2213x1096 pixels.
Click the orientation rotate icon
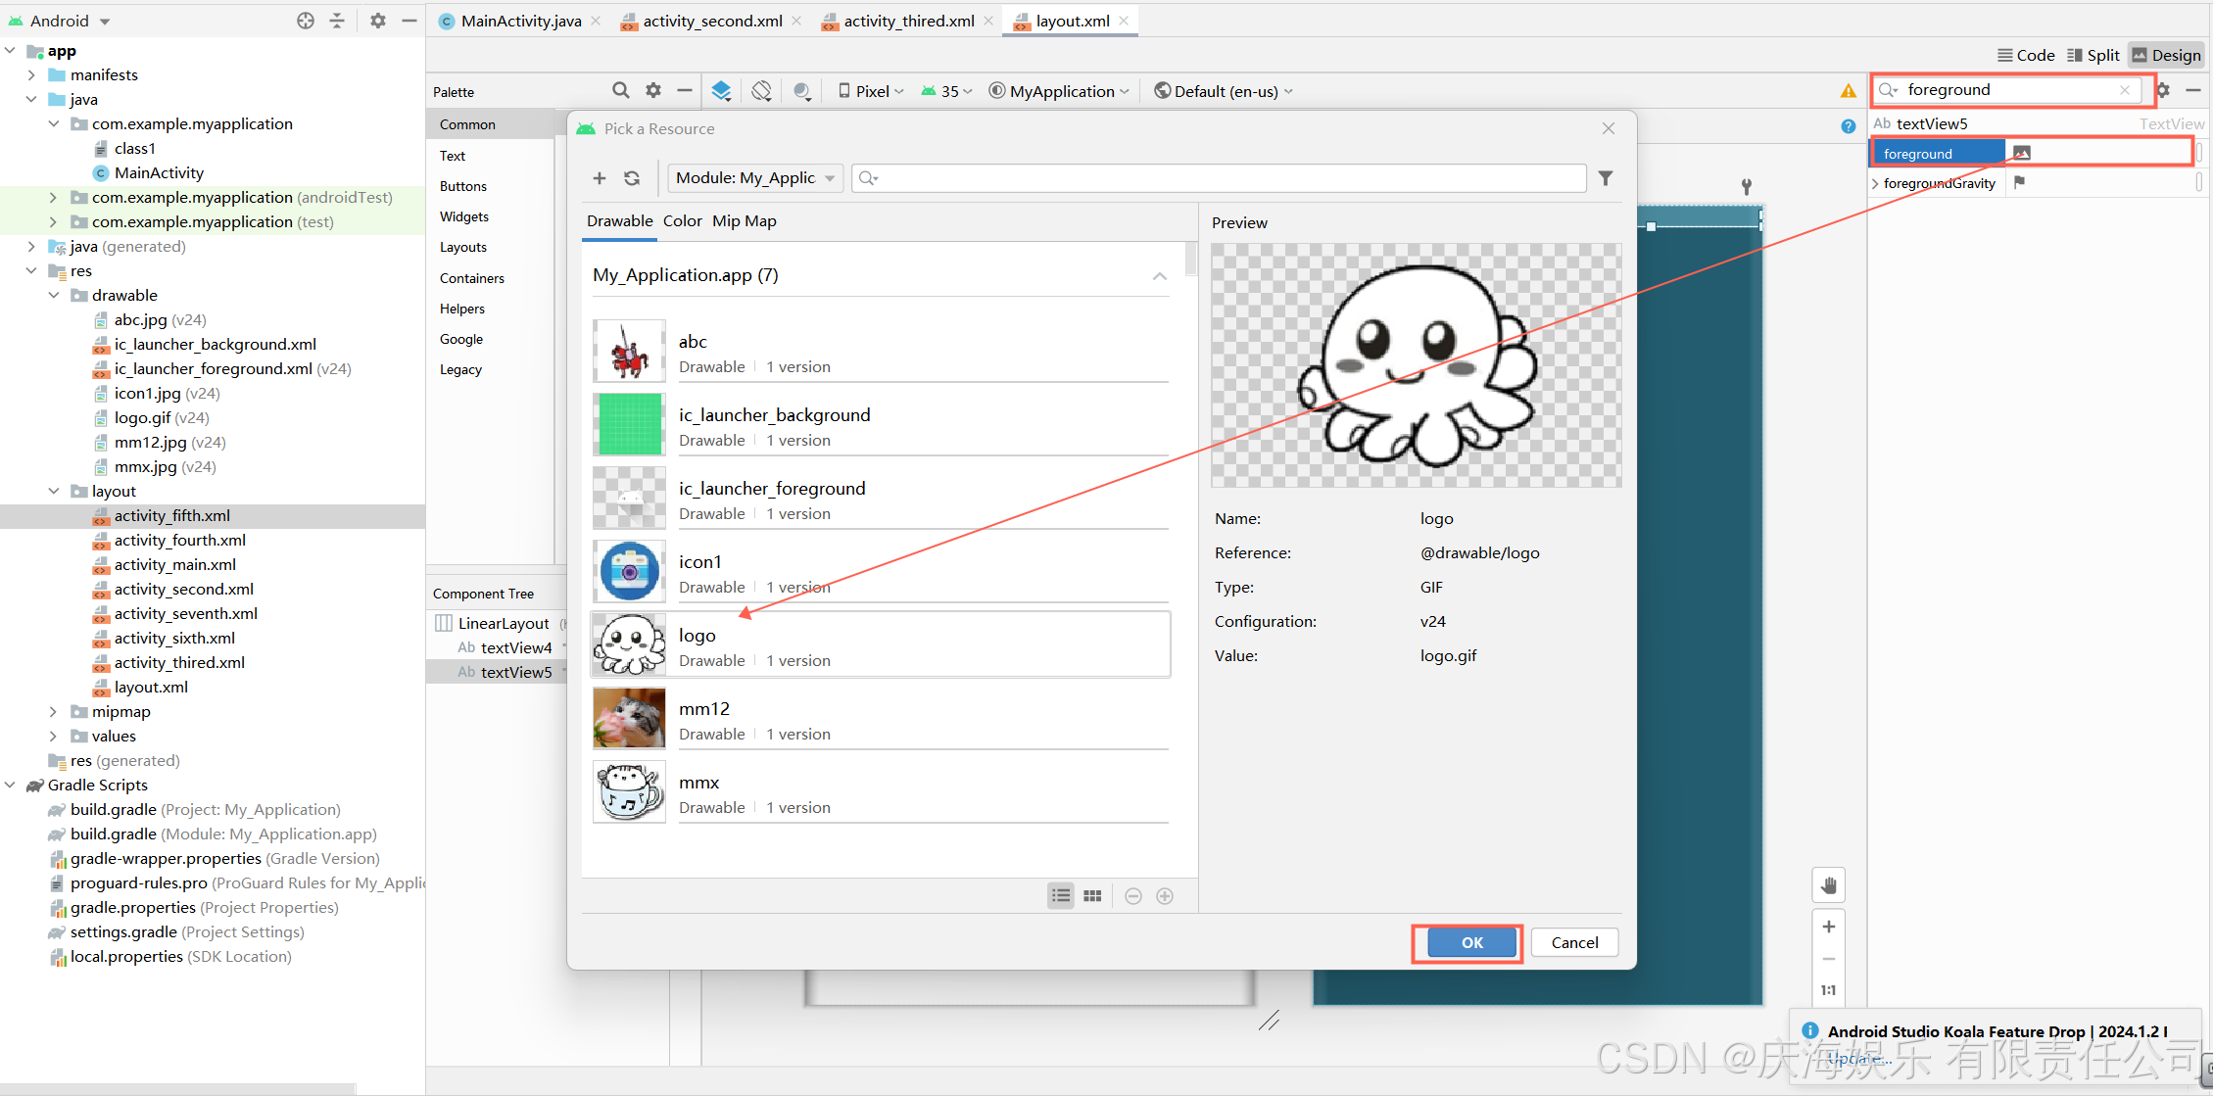761,91
